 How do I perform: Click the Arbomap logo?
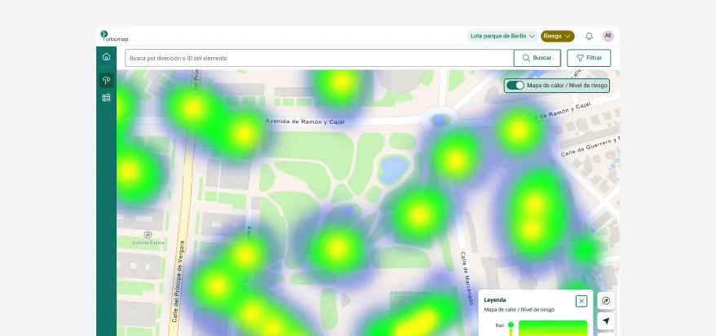pyautogui.click(x=114, y=36)
